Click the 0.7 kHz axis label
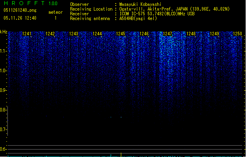 3,130
